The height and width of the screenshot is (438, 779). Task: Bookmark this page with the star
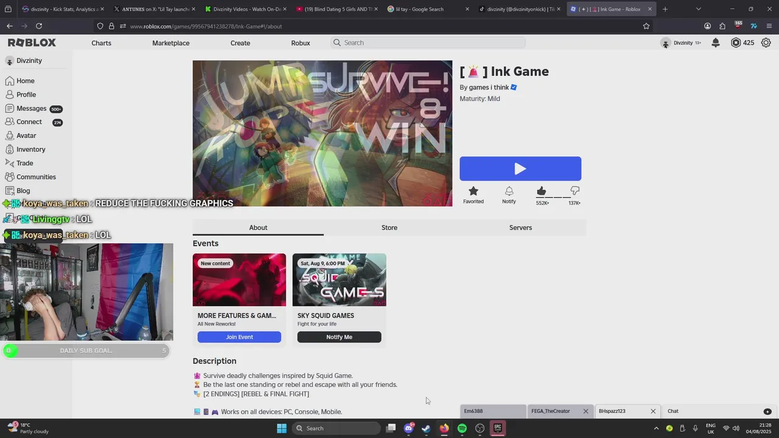coord(646,26)
